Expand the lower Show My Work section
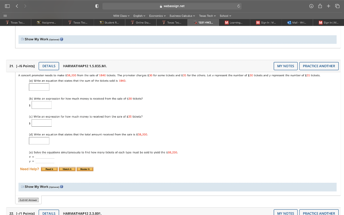 22,186
